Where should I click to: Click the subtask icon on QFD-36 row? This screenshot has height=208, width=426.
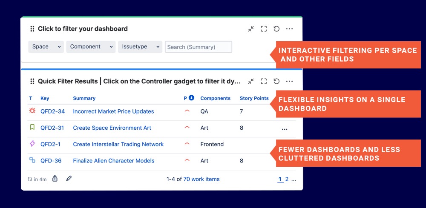tap(32, 160)
